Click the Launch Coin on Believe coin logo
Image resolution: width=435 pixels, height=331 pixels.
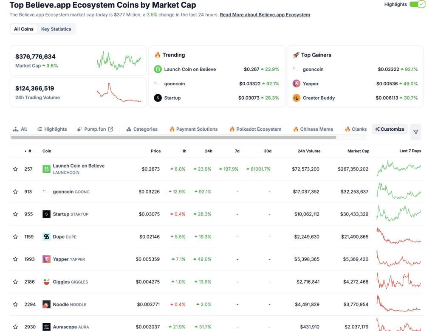click(46, 168)
